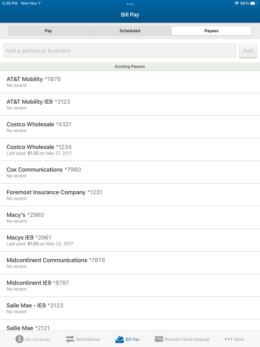This screenshot has height=347, width=260.
Task: Focus the Add a person or business field
Action: 120,51
